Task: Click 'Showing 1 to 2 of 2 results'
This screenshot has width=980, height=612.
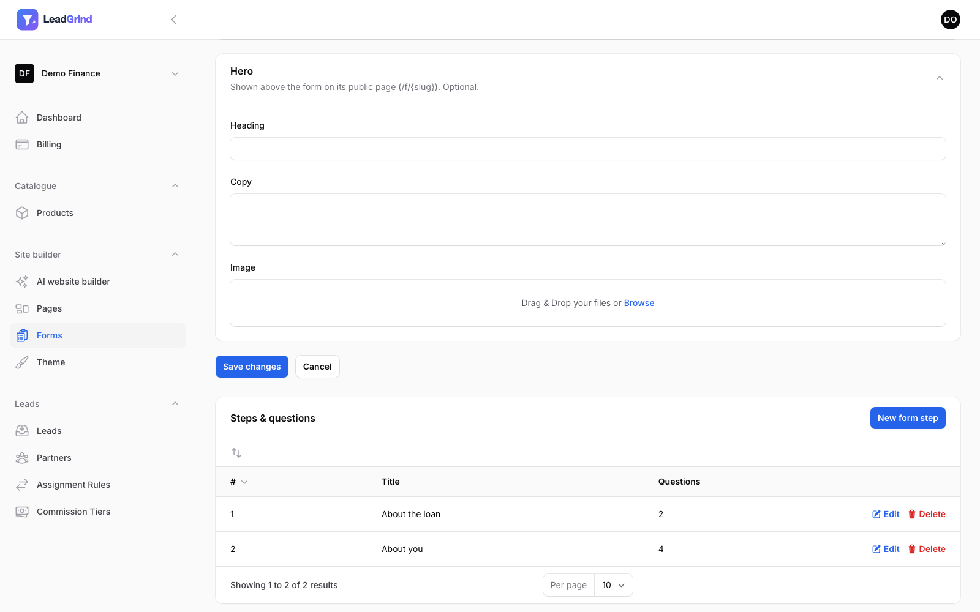Action: pyautogui.click(x=284, y=585)
